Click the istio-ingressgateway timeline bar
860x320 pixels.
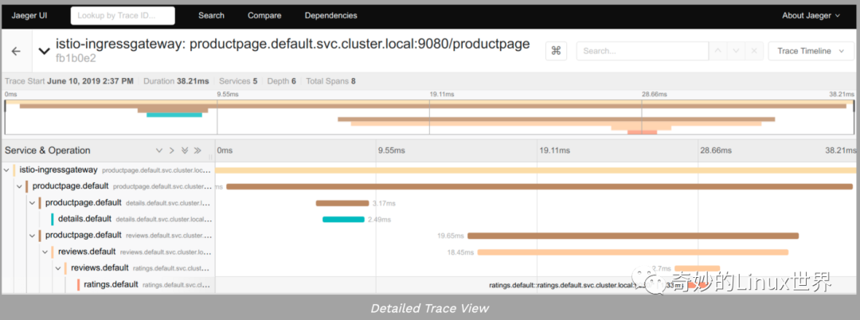[x=535, y=170]
